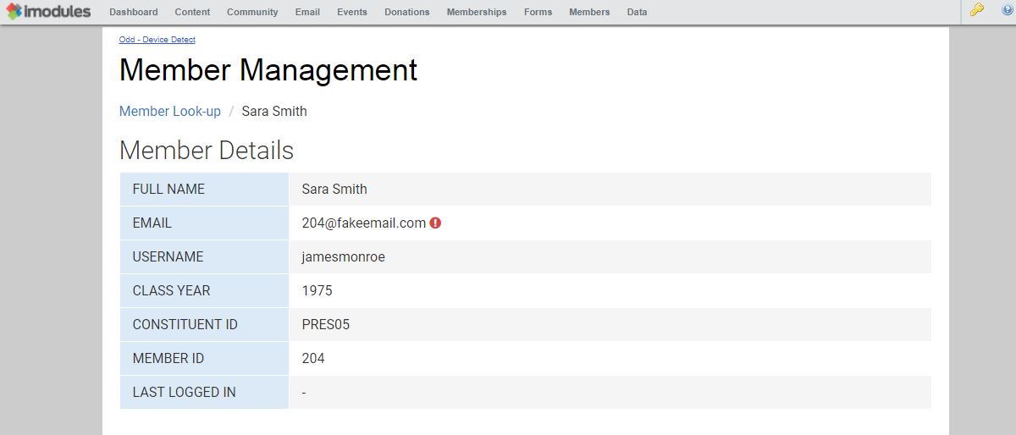Select the Community menu item

[252, 12]
